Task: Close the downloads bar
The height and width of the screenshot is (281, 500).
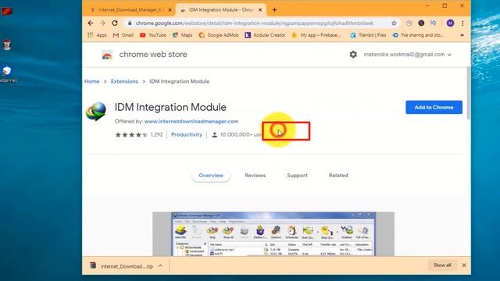Action: point(464,265)
